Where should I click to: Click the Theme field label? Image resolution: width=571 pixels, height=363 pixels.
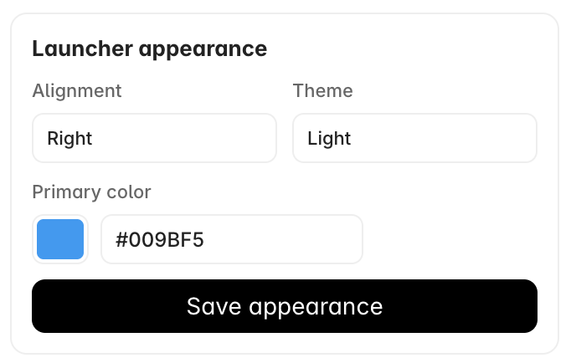[x=323, y=90]
